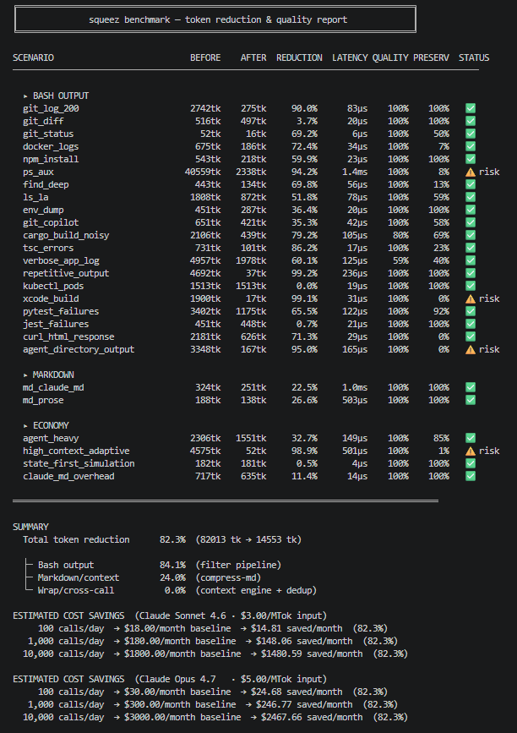Click the green check for git_copilot
Viewport: 517px width, 733px height.
[x=471, y=222]
